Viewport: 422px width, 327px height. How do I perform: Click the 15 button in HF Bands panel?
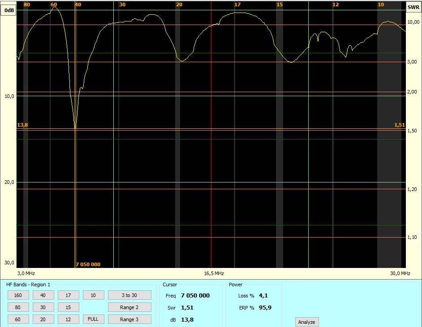(69, 307)
